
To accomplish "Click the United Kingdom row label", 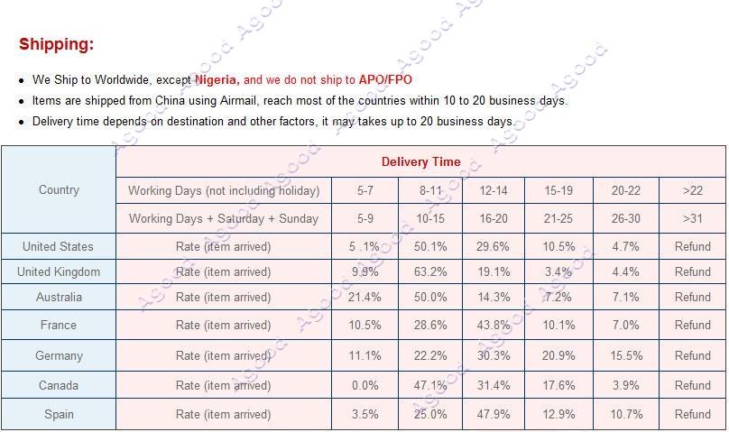I will (x=59, y=271).
